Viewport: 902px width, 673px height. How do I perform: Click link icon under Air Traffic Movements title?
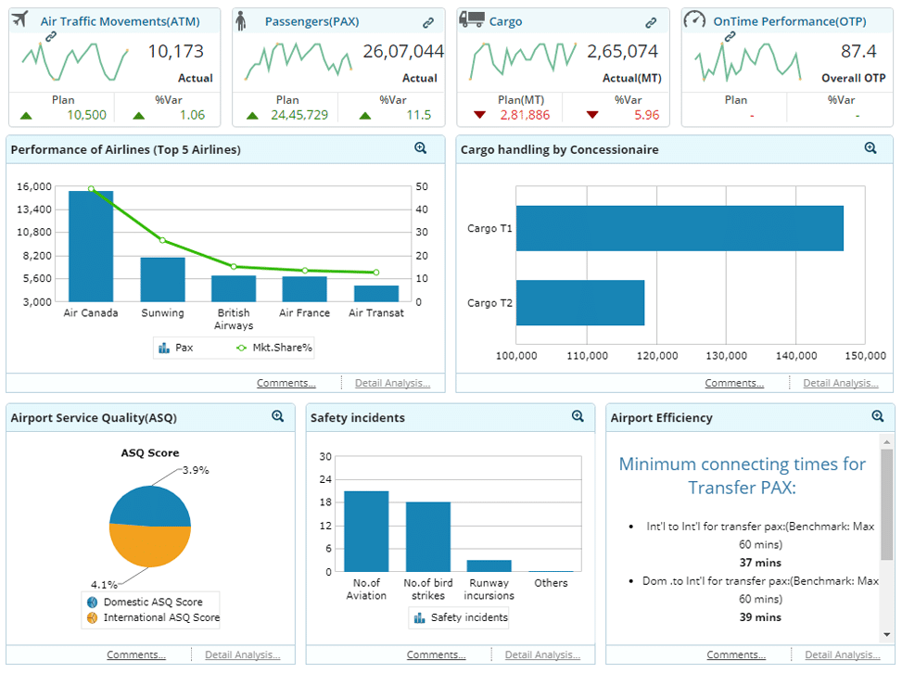click(51, 35)
